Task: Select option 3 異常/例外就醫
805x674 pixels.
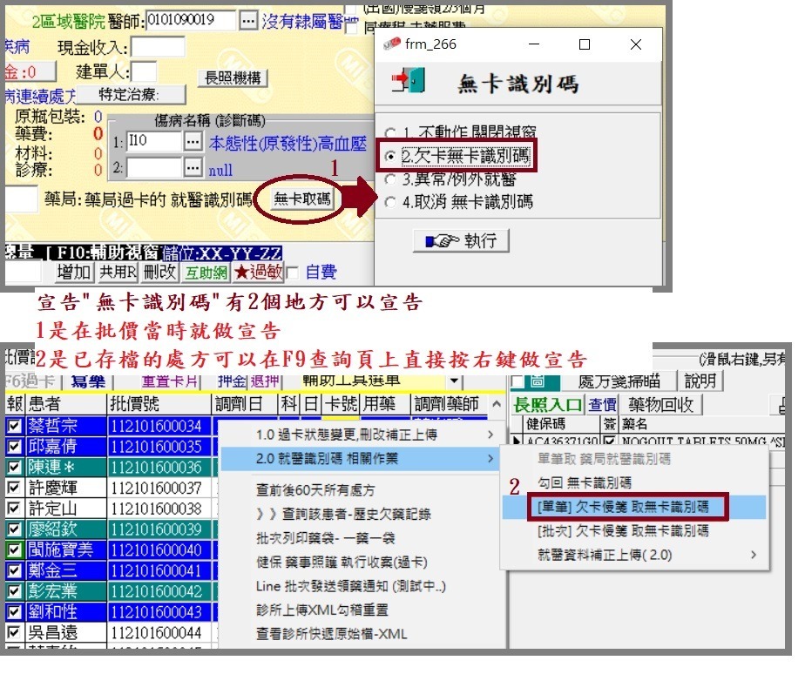Action: coord(390,179)
